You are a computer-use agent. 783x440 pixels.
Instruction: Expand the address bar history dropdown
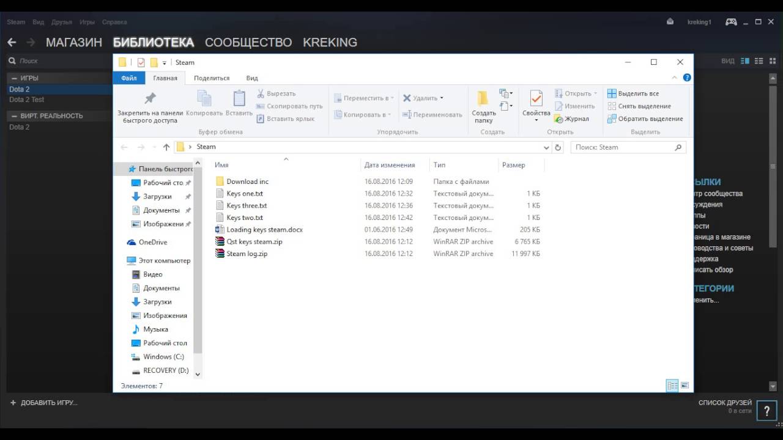546,147
